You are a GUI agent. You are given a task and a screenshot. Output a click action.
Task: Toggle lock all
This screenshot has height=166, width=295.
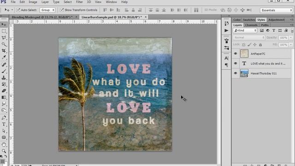click(x=260, y=45)
